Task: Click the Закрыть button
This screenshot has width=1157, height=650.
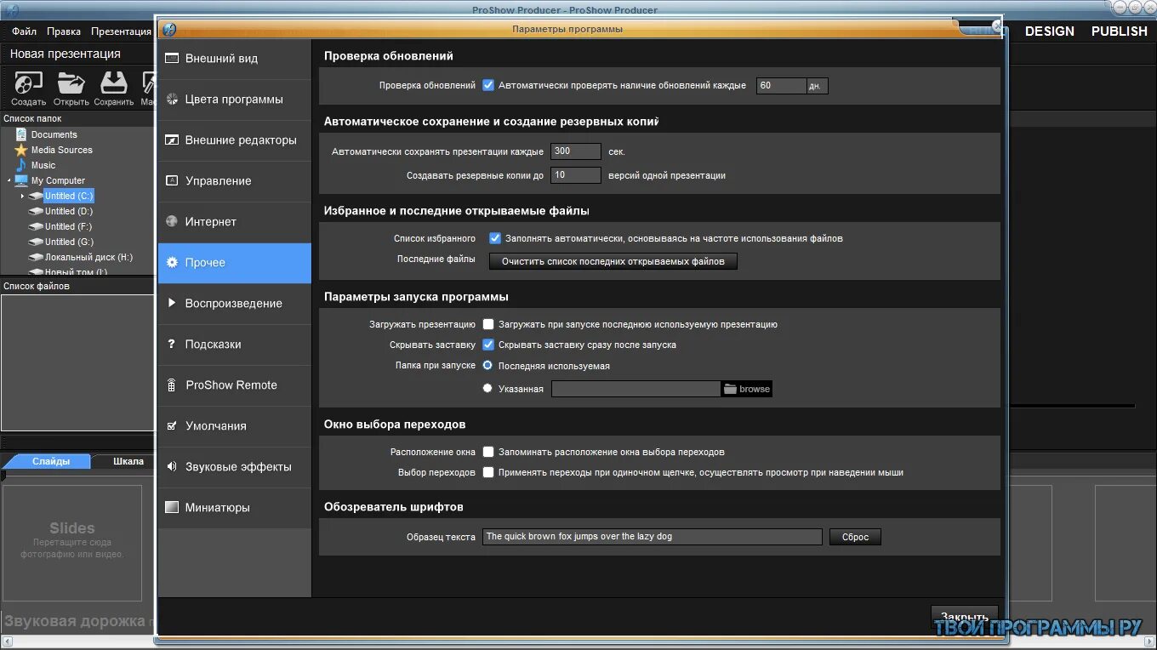Action: (x=965, y=616)
